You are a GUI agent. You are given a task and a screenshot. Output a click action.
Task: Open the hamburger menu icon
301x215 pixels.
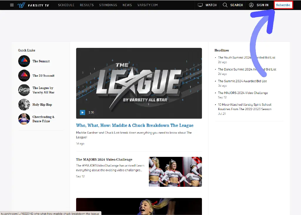point(12,5)
